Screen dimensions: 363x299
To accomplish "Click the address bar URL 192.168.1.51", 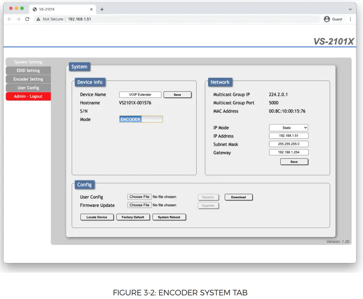I will [x=79, y=19].
